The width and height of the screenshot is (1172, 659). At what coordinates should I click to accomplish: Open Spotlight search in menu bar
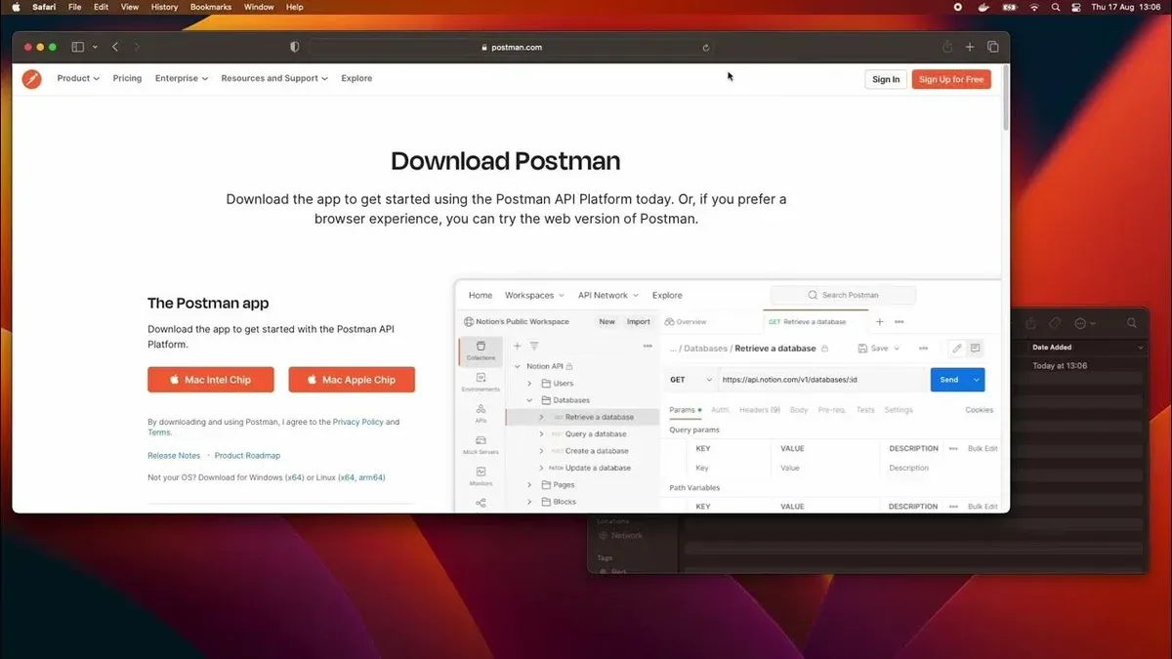point(1056,7)
